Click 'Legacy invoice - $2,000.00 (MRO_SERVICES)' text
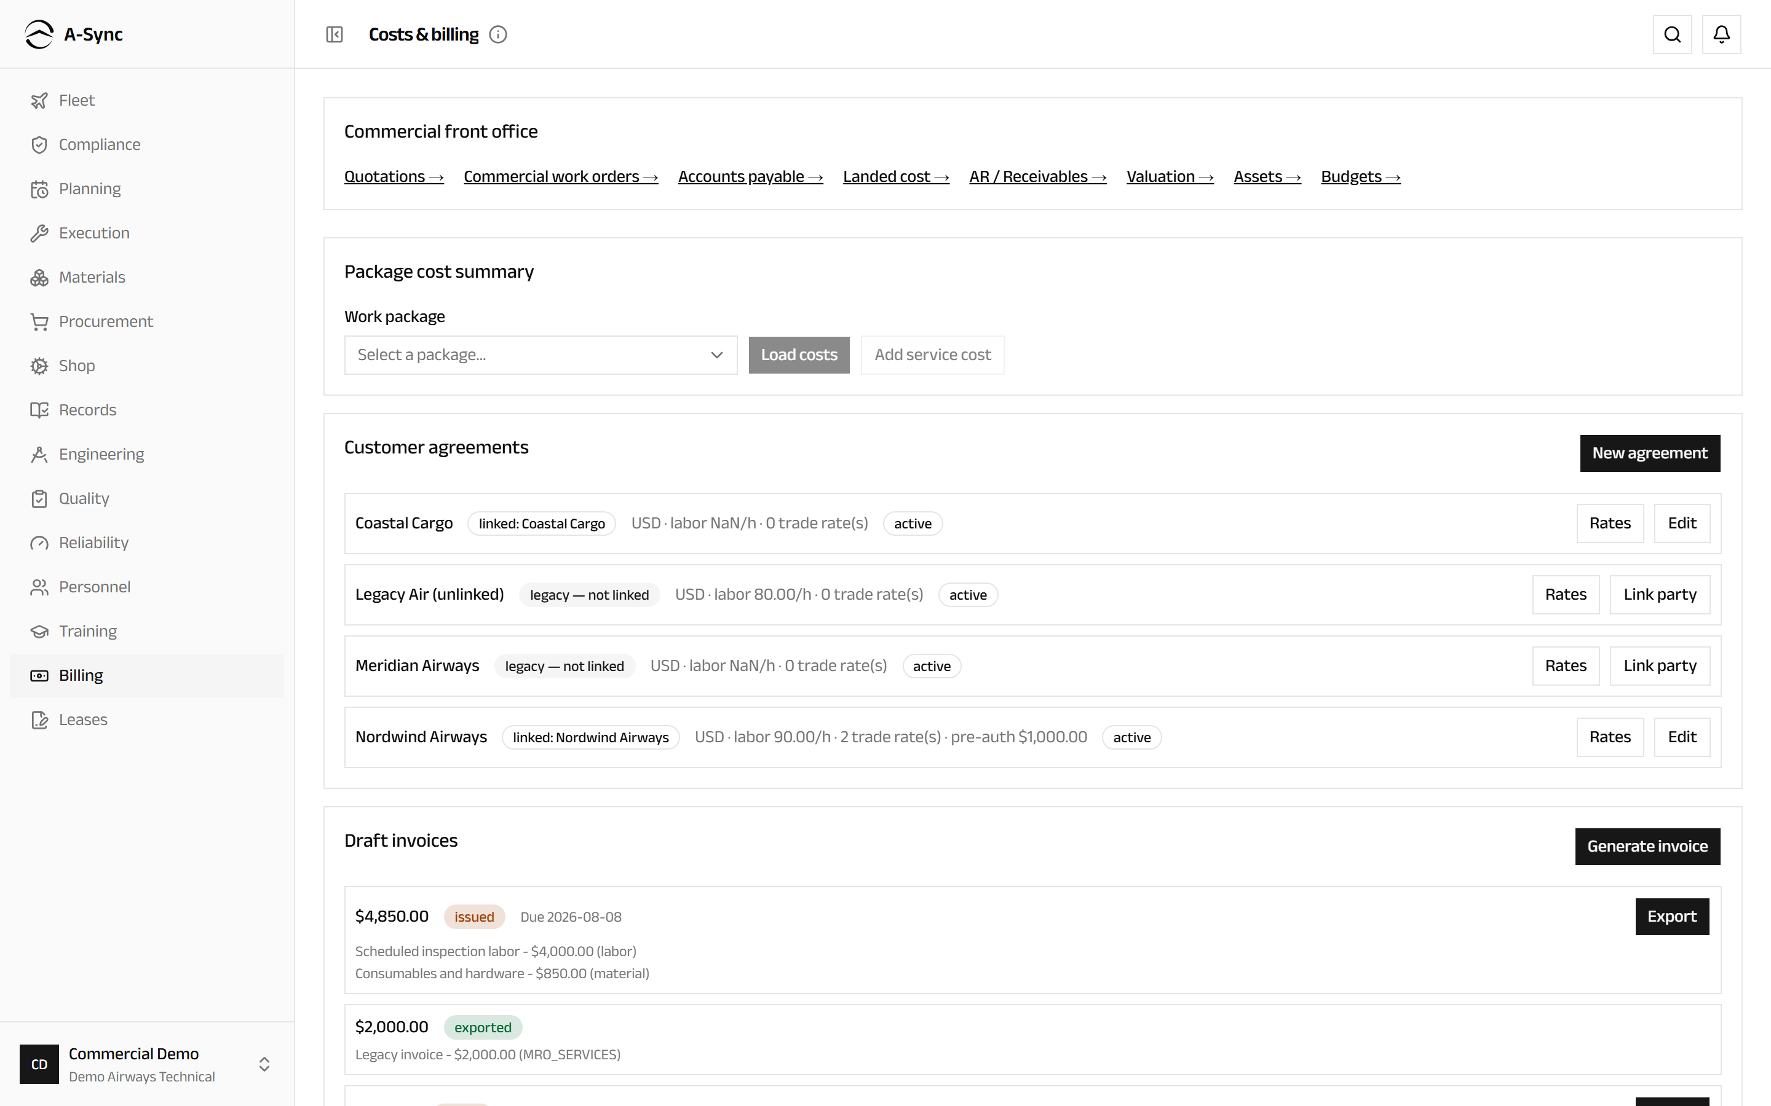This screenshot has width=1771, height=1106. (x=488, y=1054)
